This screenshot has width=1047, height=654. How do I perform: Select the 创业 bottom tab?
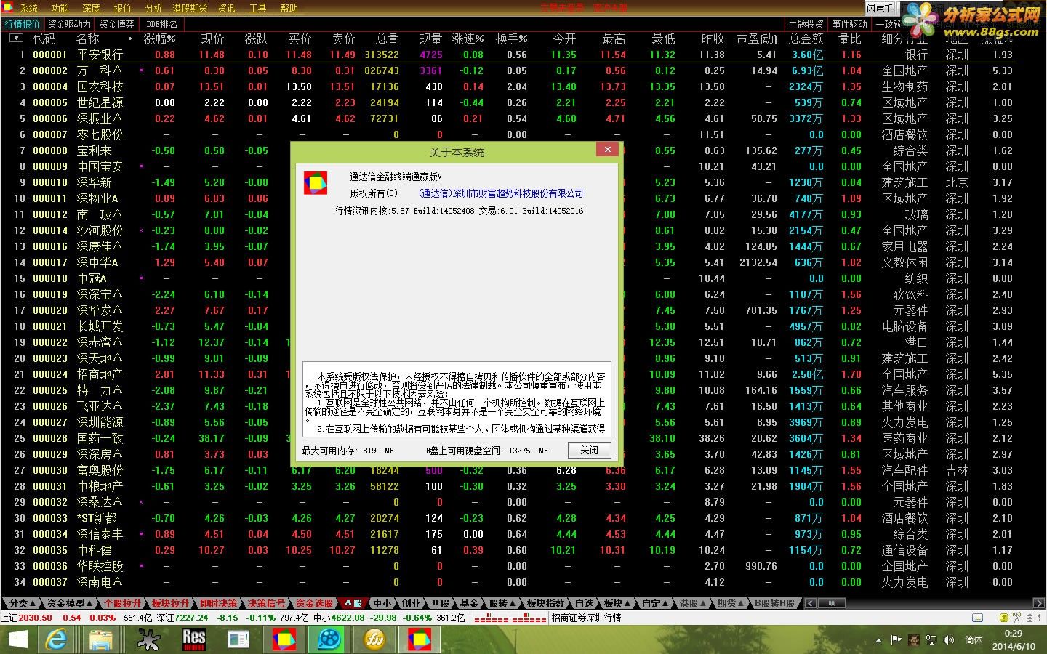412,603
